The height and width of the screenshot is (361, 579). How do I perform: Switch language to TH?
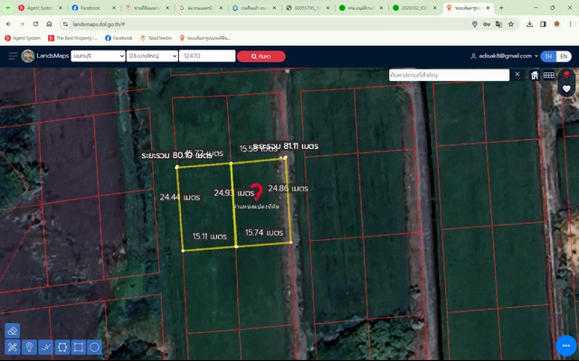[548, 56]
